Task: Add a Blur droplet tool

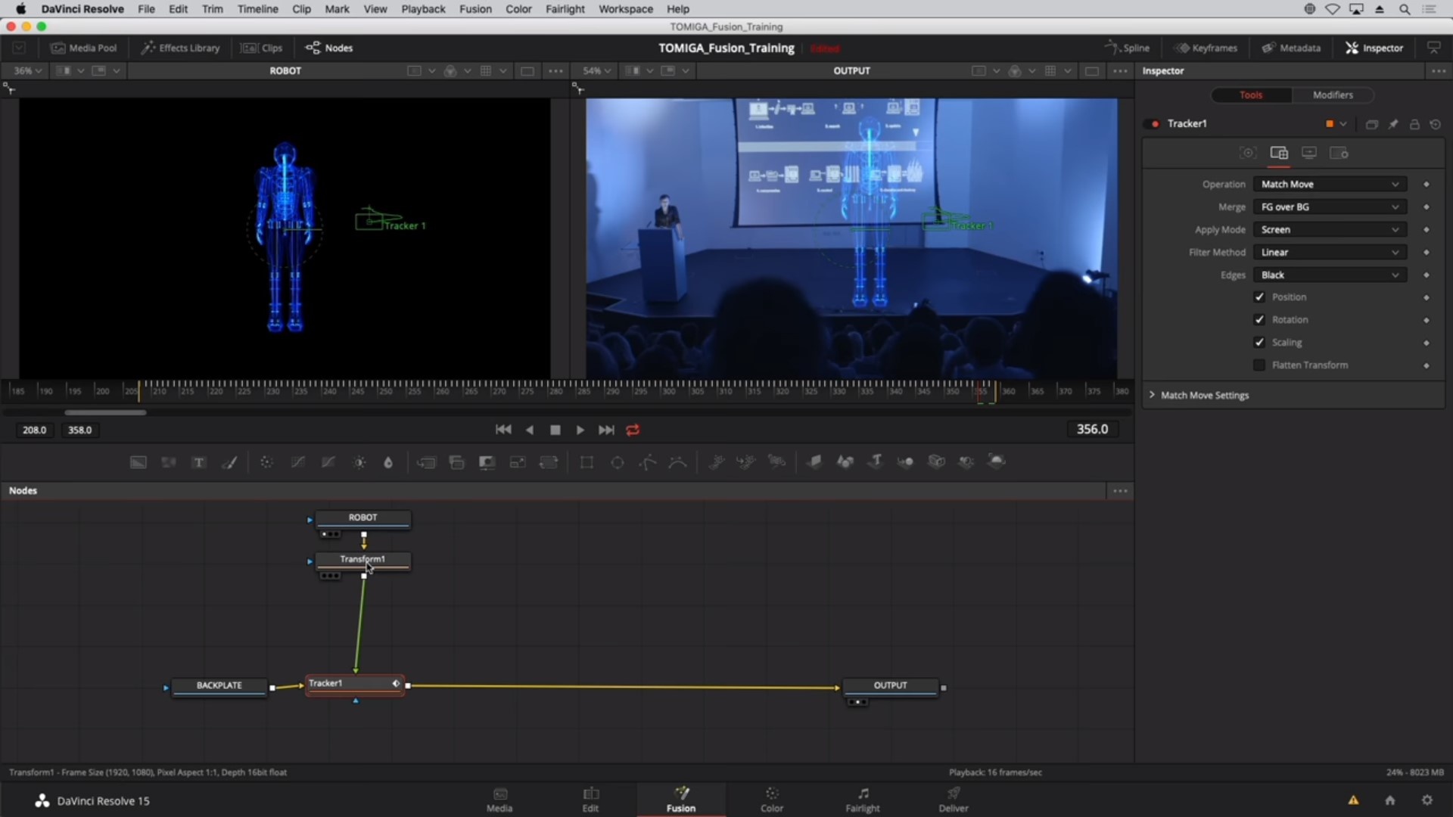Action: (x=388, y=462)
